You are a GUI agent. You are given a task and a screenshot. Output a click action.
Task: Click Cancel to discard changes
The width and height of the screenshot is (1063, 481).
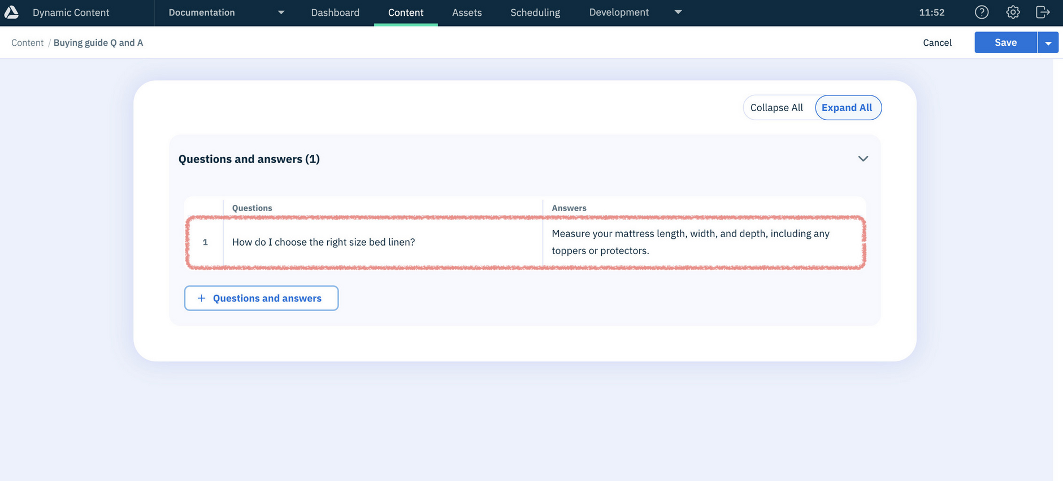[937, 43]
